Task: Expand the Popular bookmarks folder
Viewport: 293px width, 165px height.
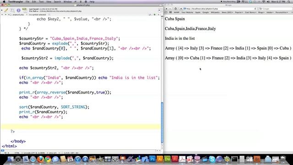Action: [239, 12]
